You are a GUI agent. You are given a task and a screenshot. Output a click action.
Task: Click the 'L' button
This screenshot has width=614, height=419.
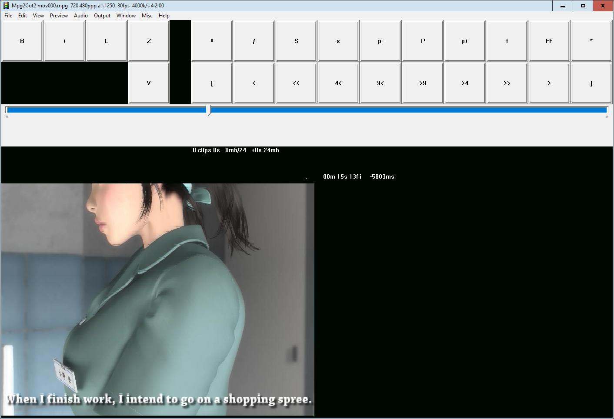tap(107, 41)
